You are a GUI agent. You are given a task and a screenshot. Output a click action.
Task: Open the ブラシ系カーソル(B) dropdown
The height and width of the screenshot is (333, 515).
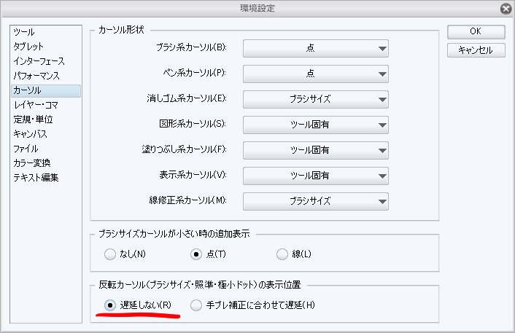point(316,48)
